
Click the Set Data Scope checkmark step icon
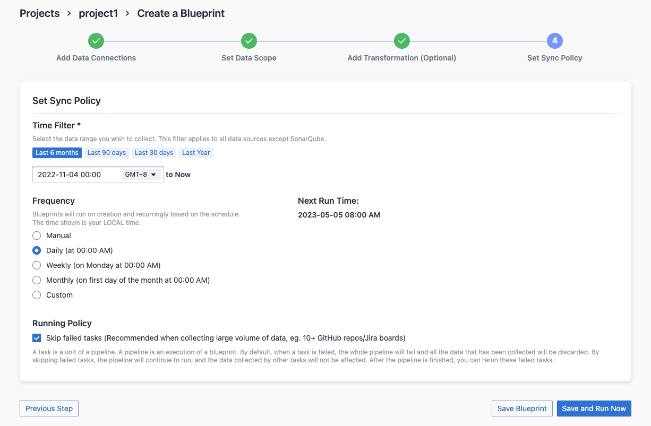(x=249, y=41)
